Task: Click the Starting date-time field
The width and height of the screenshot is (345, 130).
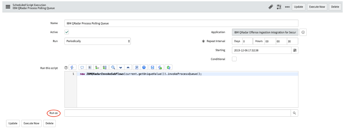Action: click(x=262, y=50)
